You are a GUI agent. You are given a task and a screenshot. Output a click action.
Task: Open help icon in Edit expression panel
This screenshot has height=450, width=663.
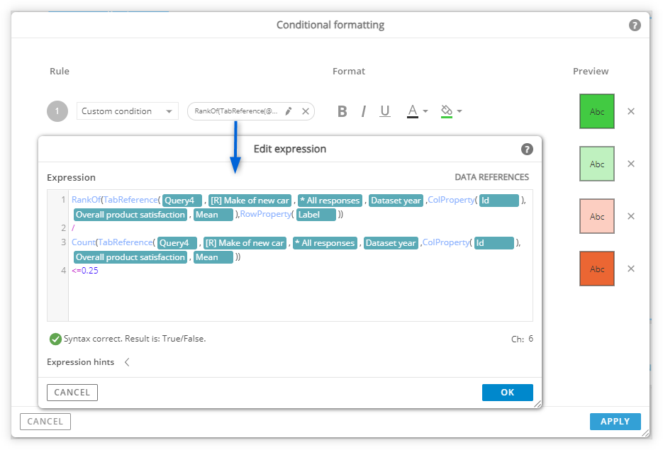pos(526,149)
